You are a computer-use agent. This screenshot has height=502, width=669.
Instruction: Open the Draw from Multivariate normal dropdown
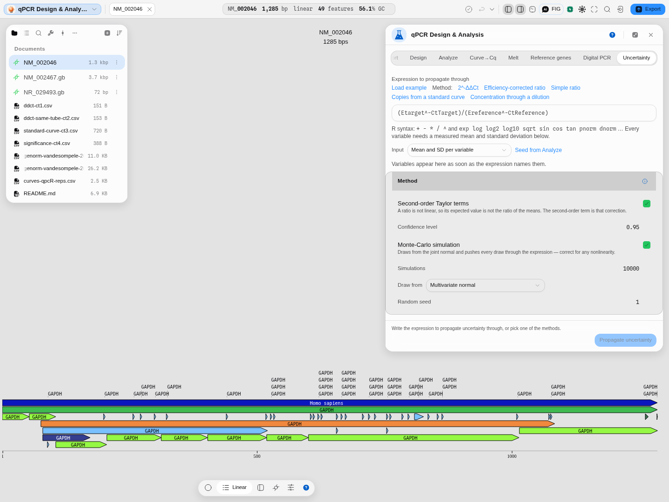point(485,285)
